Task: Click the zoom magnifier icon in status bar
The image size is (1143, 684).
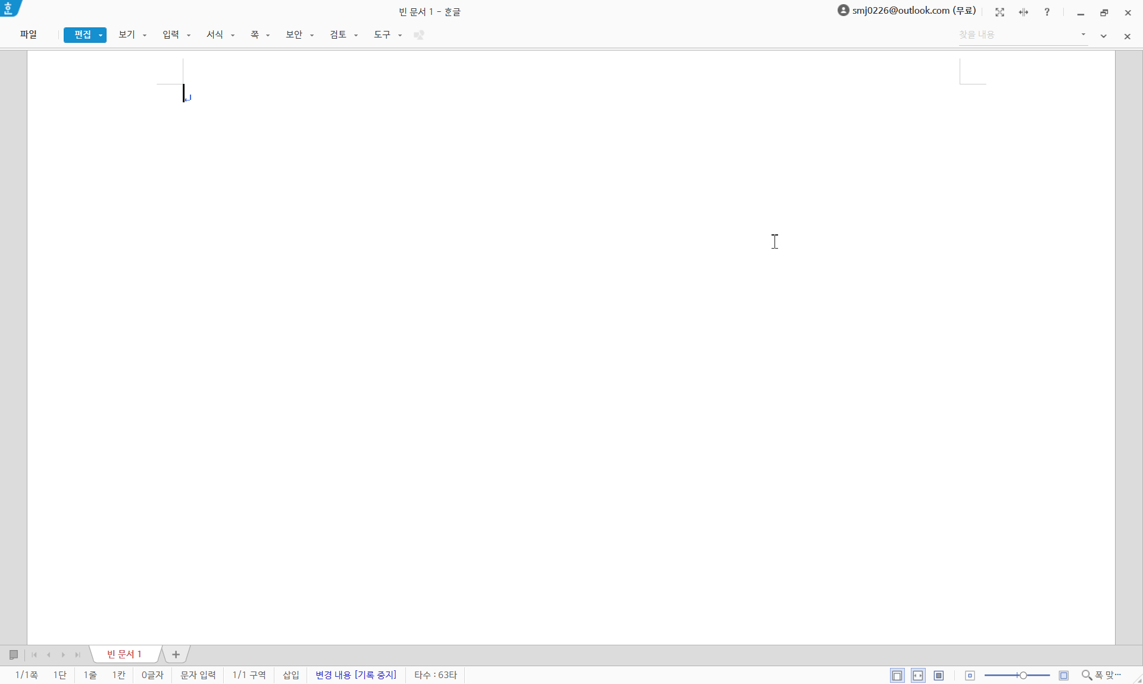Action: tap(1086, 675)
